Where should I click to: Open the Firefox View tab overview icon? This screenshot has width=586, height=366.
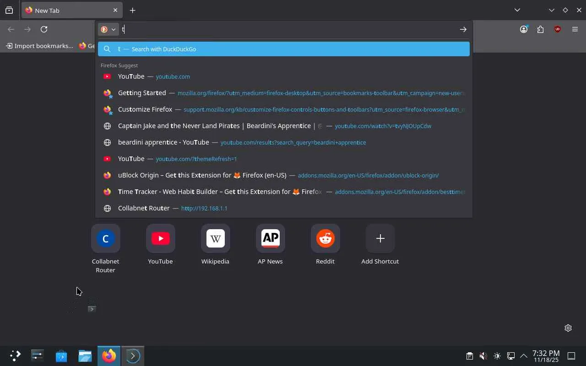(x=9, y=10)
